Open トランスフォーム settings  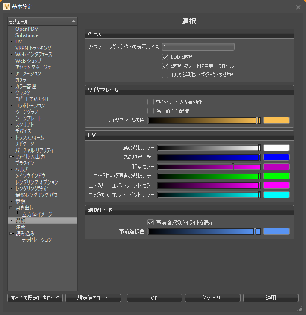30,138
